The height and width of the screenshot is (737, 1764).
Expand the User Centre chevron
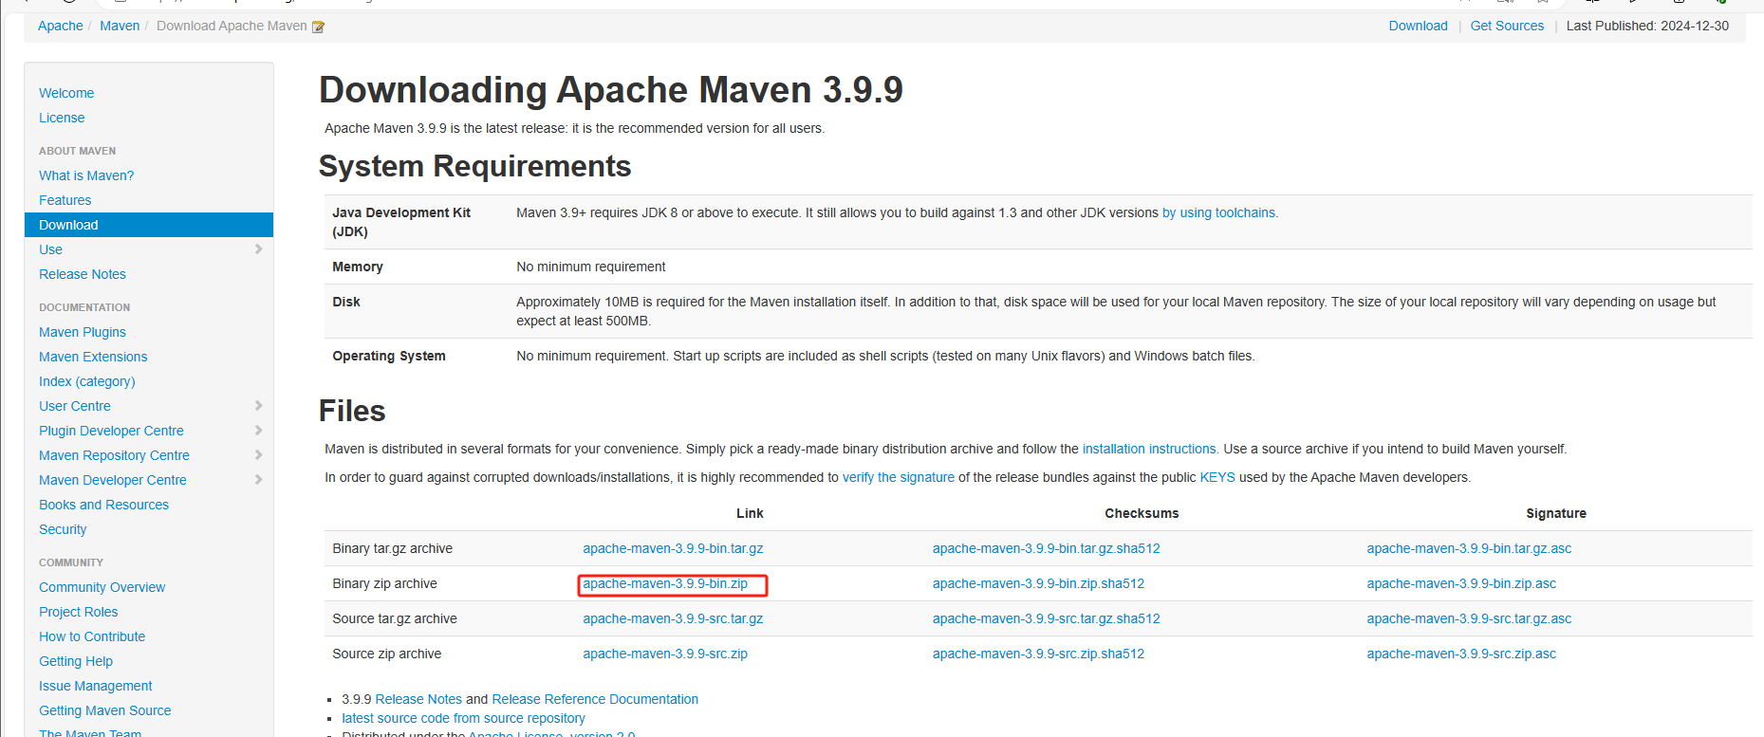[x=258, y=406]
